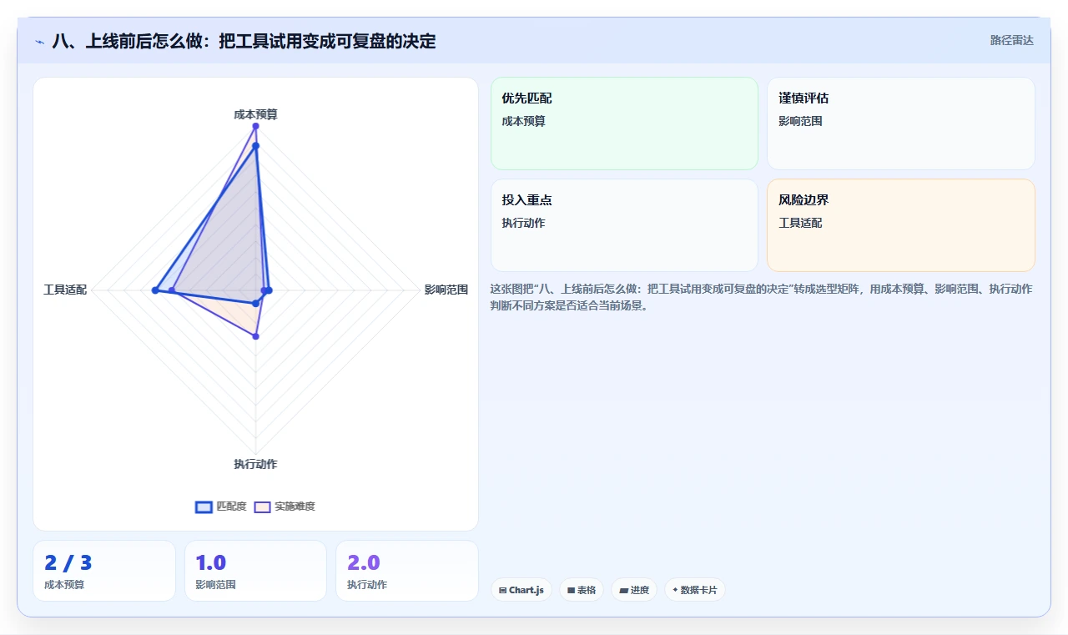Click the Chart.js tag
This screenshot has width=1068, height=635.
521,590
